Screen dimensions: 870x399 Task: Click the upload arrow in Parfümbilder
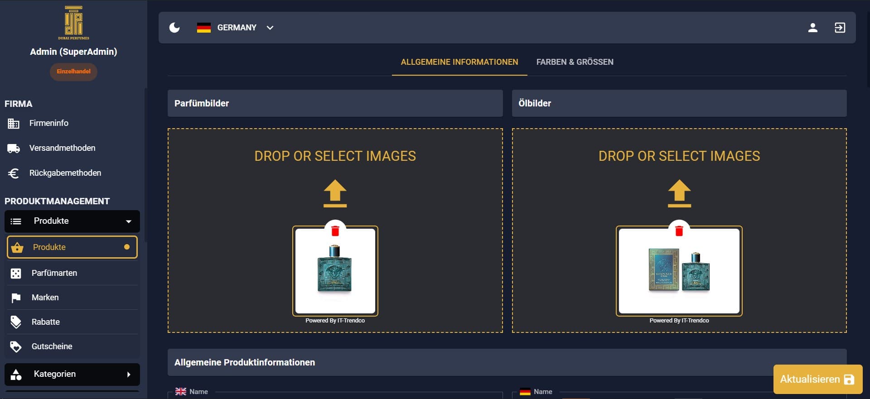tap(335, 193)
